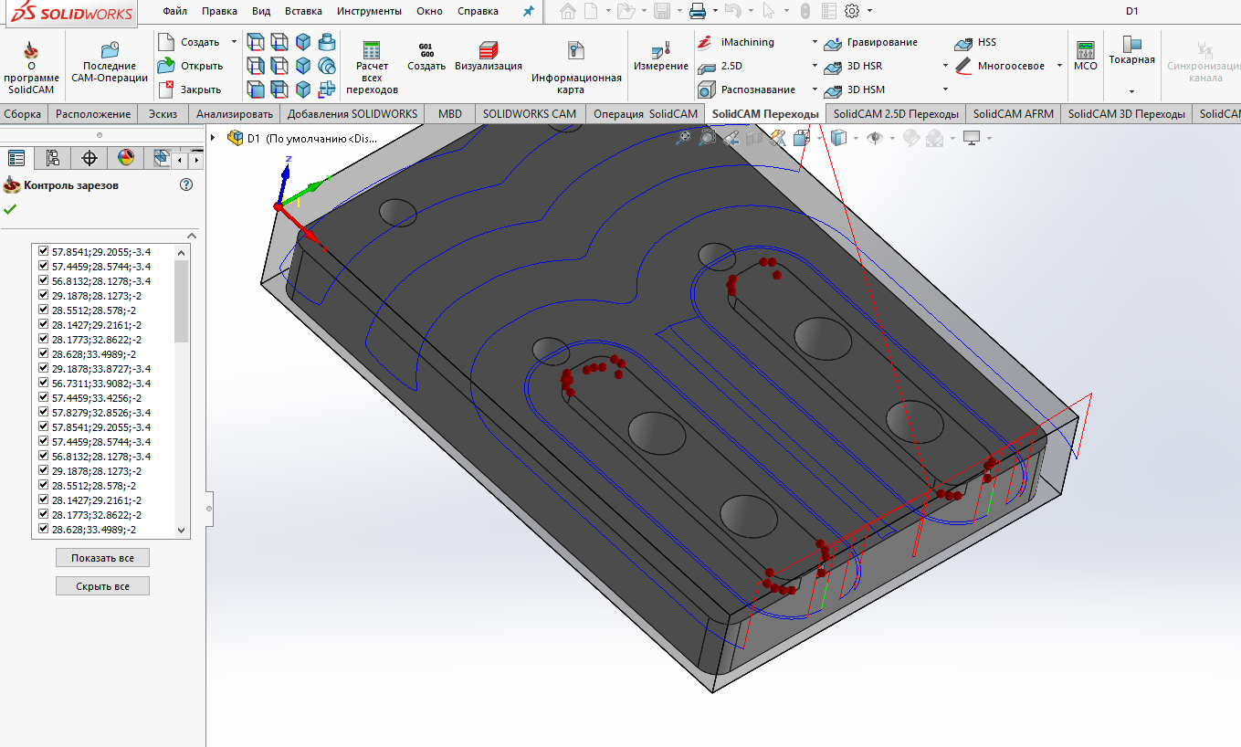Run Расчет всех переходов calculator tool
The width and height of the screenshot is (1241, 747).
[x=372, y=67]
